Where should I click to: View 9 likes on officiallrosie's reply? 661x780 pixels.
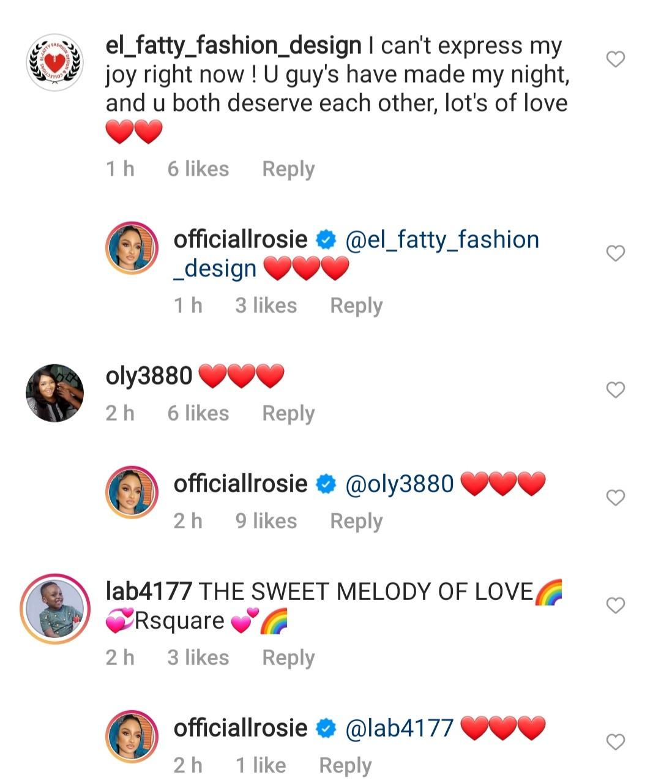[x=266, y=521]
